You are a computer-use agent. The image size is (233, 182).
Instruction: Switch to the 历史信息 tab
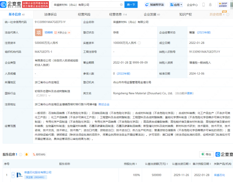tap(217, 15)
